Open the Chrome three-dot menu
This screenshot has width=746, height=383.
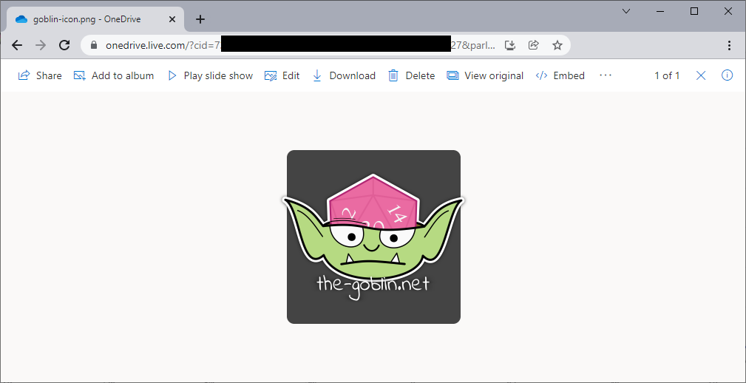(729, 45)
